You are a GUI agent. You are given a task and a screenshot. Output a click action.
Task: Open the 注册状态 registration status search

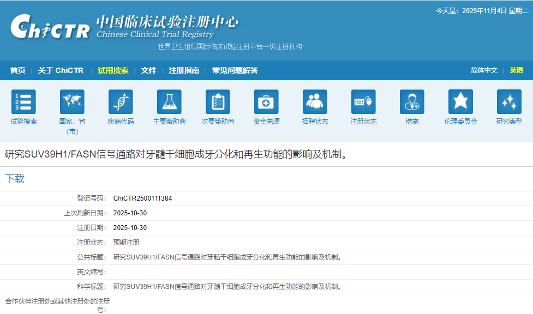(x=363, y=101)
